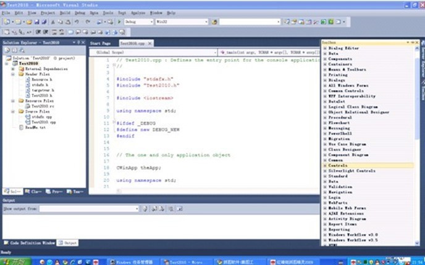Open the Server Explorer side tab
The width and height of the screenshot is (425, 265).
tap(423, 60)
